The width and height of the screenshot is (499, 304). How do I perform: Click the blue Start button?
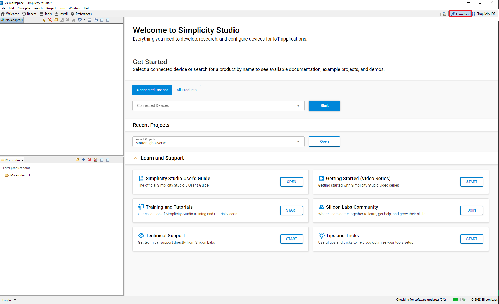[x=324, y=106]
